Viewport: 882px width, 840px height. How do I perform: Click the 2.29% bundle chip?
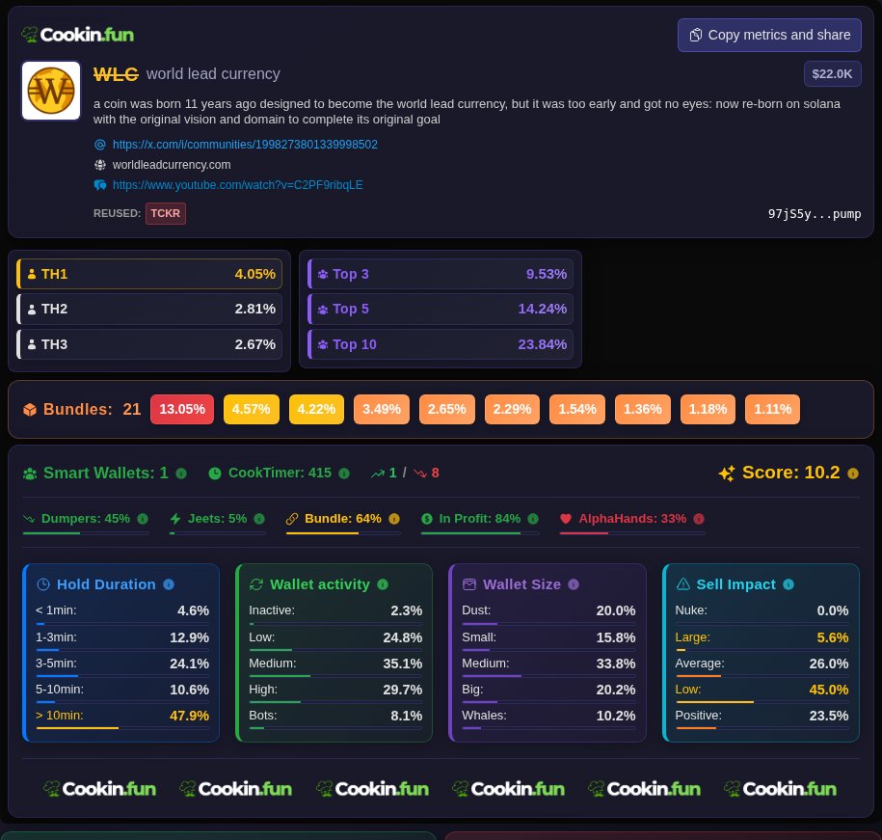click(512, 409)
